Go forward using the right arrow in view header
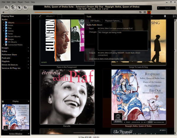Screen dimensions: 177x138 coord(37,16)
